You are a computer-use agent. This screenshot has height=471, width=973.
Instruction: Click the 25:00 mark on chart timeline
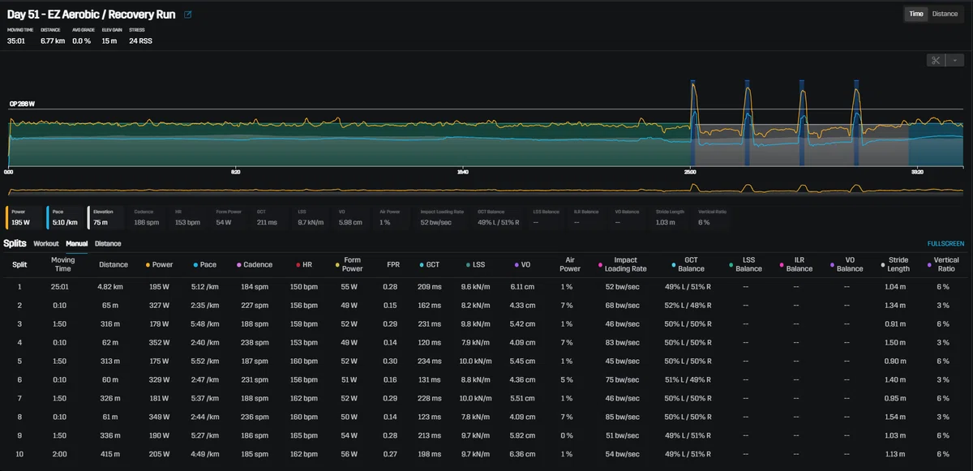coord(690,172)
